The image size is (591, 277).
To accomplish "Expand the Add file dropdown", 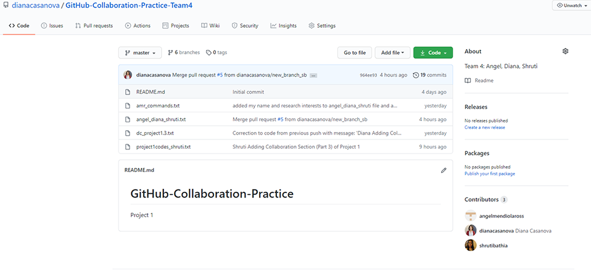I will tap(392, 53).
